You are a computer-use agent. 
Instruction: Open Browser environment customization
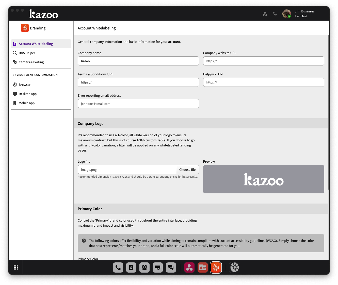41,85
